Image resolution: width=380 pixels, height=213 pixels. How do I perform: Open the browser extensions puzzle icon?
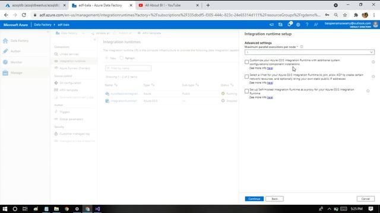pyautogui.click(x=356, y=15)
